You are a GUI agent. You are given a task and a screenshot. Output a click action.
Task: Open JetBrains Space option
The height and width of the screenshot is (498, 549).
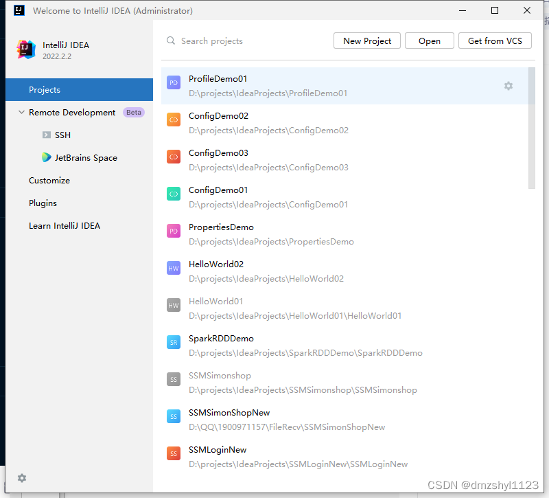coord(79,158)
